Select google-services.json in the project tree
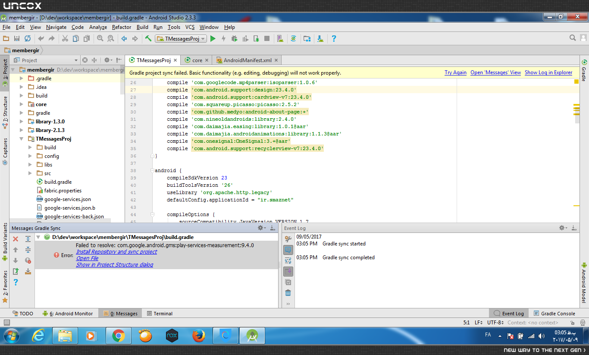This screenshot has width=589, height=355. coord(68,199)
